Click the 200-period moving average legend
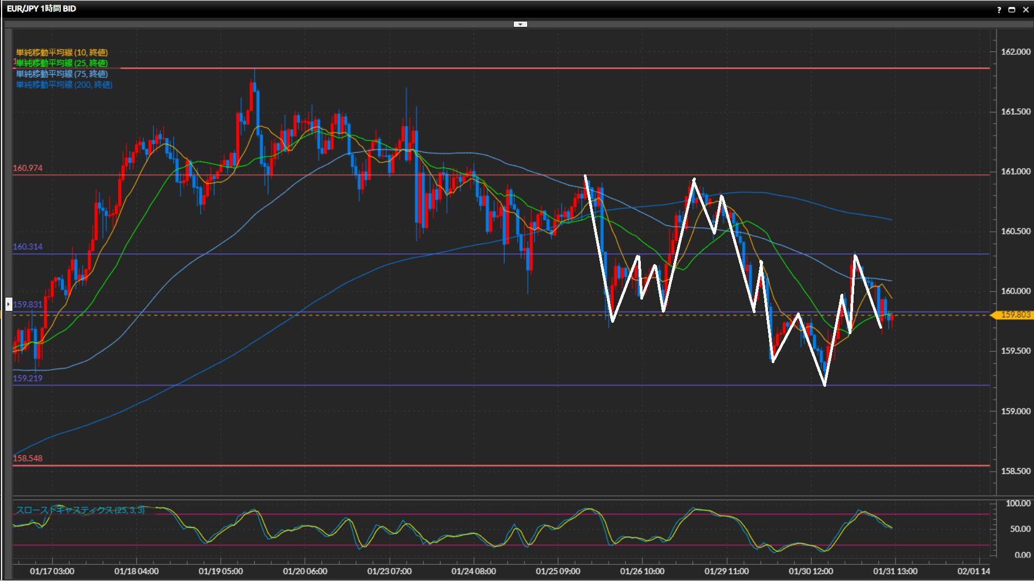 click(64, 84)
